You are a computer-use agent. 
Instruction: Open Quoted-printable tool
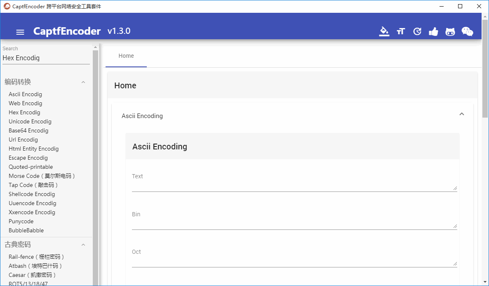(31, 167)
